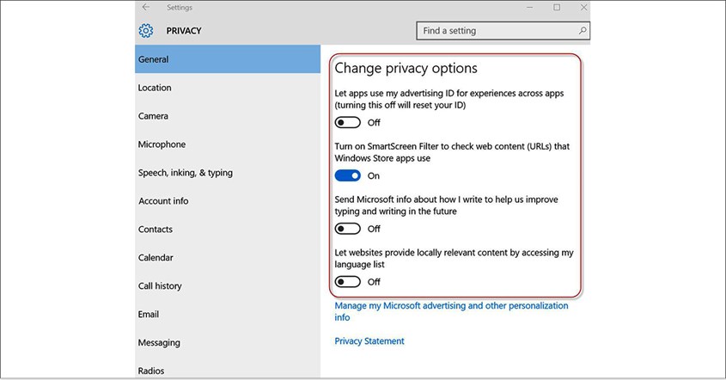Open the Privacy Statement link
The image size is (726, 380).
[x=369, y=341]
